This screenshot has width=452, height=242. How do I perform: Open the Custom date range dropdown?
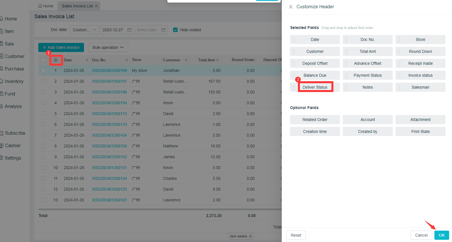[84, 30]
